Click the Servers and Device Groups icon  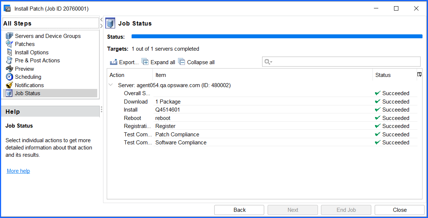click(9, 36)
